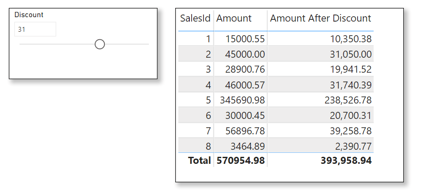Sort by Amount After Discount header
The width and height of the screenshot is (447, 196).
tap(320, 18)
